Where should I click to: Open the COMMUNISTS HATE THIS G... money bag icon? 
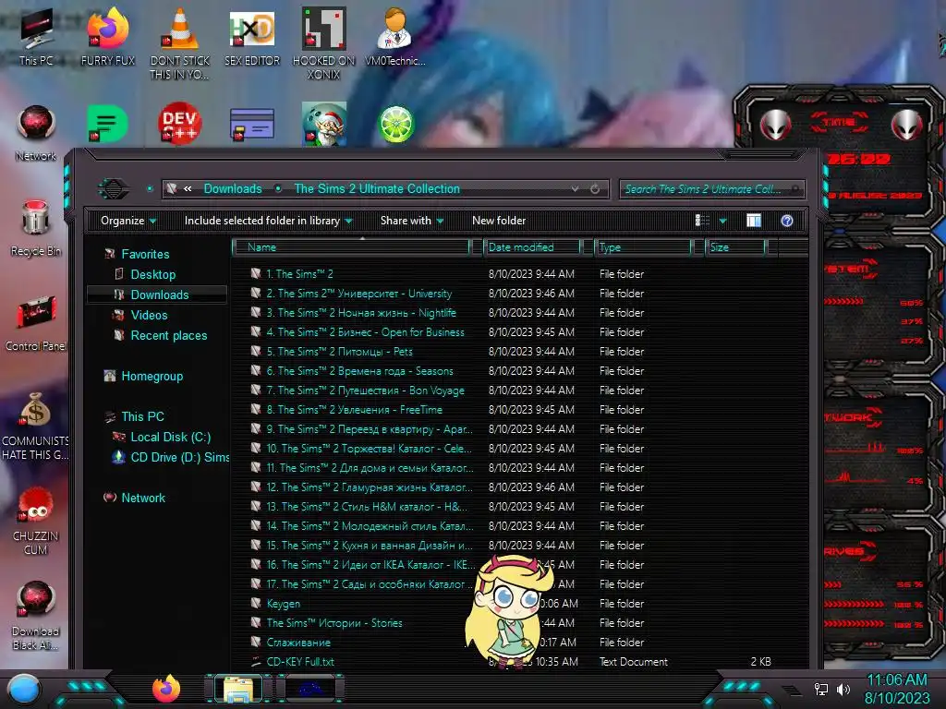coord(35,425)
